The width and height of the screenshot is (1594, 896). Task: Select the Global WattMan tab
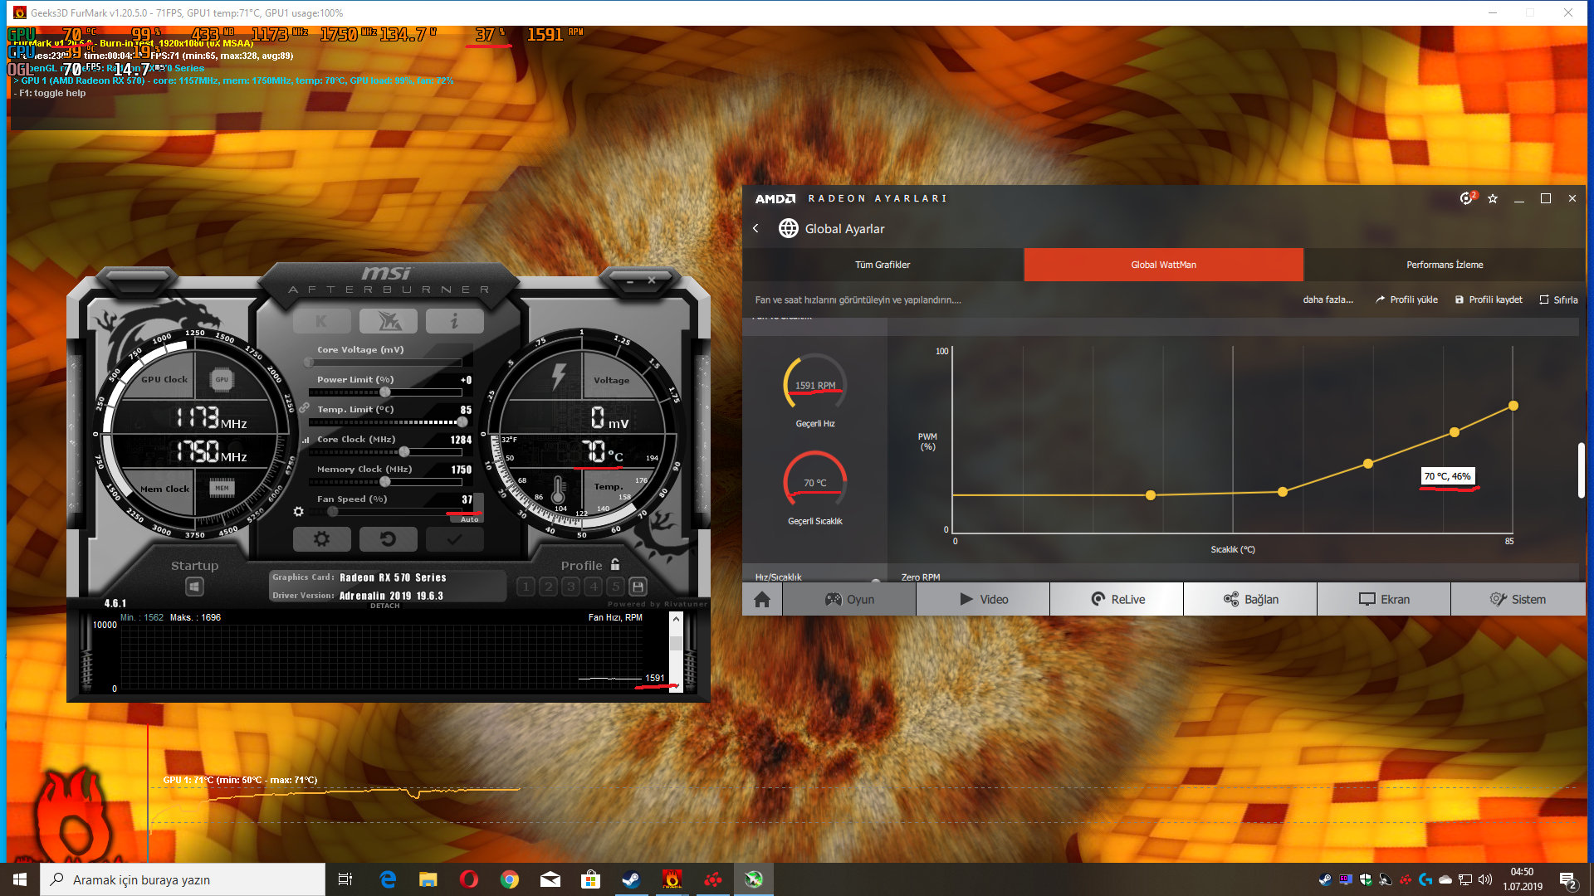tap(1163, 265)
